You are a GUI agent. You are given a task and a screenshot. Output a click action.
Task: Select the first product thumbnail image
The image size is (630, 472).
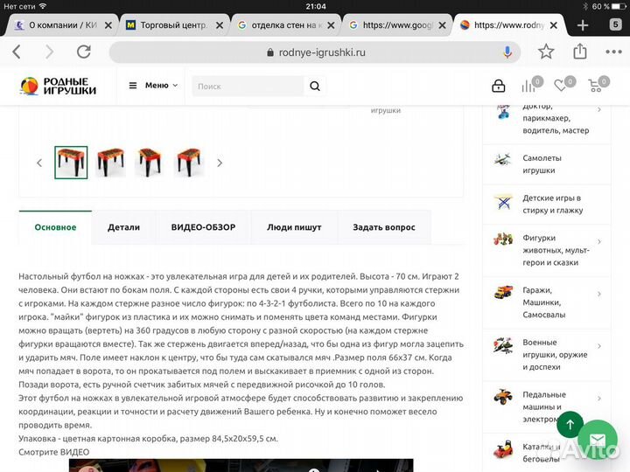point(71,163)
